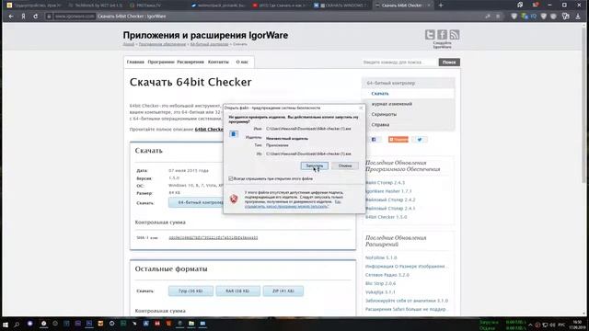Switch to the first browser tab

coord(34,6)
